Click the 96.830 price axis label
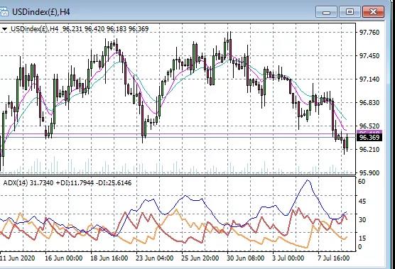The height and width of the screenshot is (269, 395). click(x=369, y=103)
